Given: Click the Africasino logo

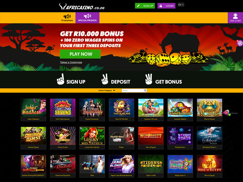Looking at the screenshot, I should [x=82, y=7].
